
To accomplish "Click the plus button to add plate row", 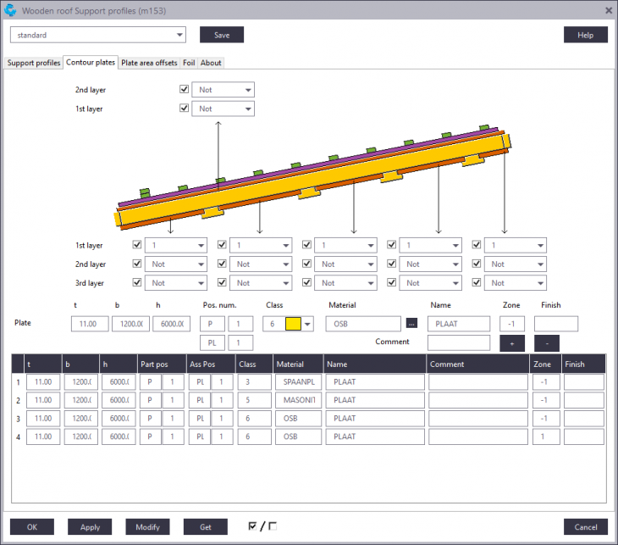I will (512, 343).
